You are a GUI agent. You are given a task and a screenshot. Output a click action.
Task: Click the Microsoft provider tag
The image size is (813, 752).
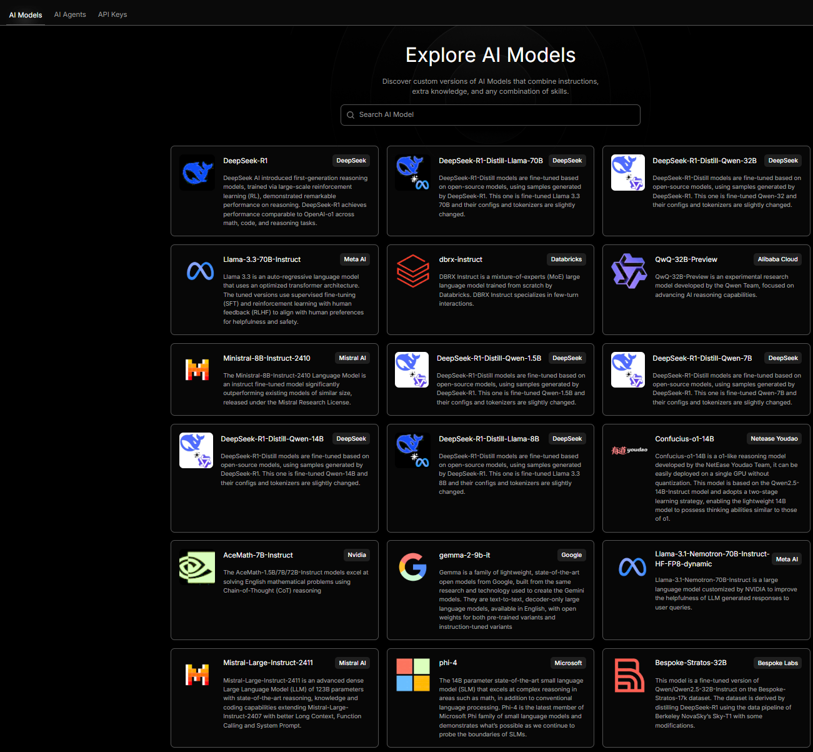pyautogui.click(x=568, y=663)
